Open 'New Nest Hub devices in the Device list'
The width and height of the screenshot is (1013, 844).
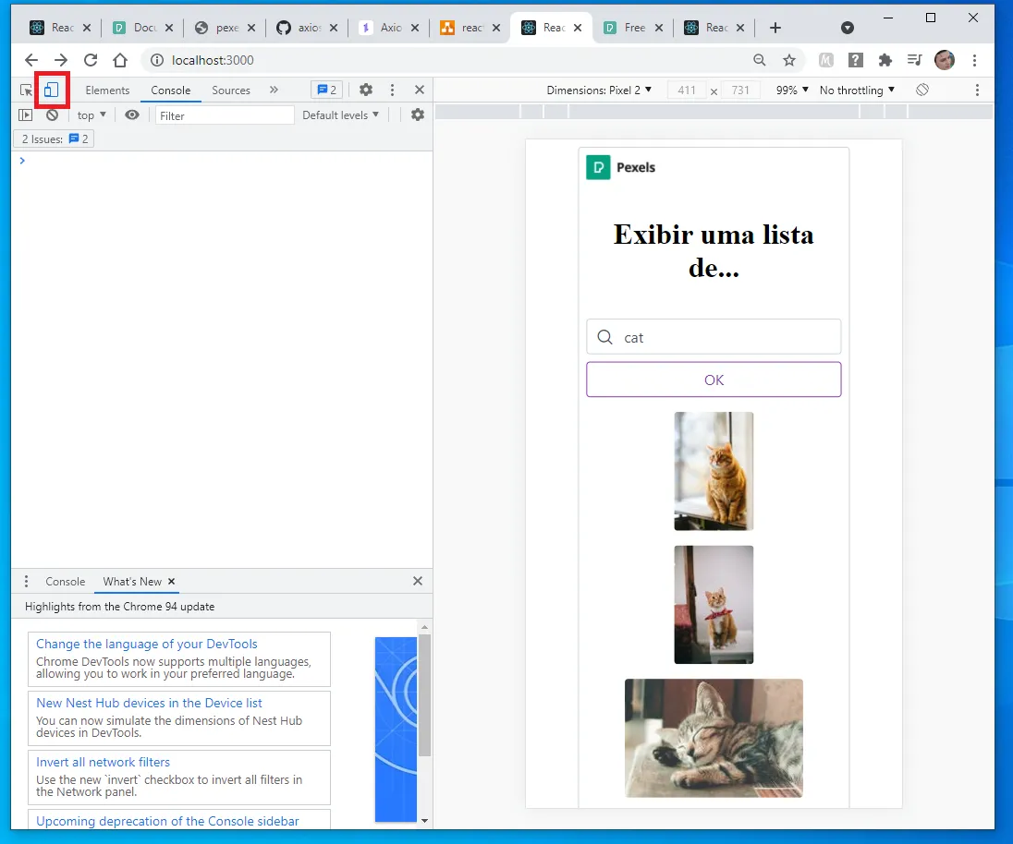(149, 703)
